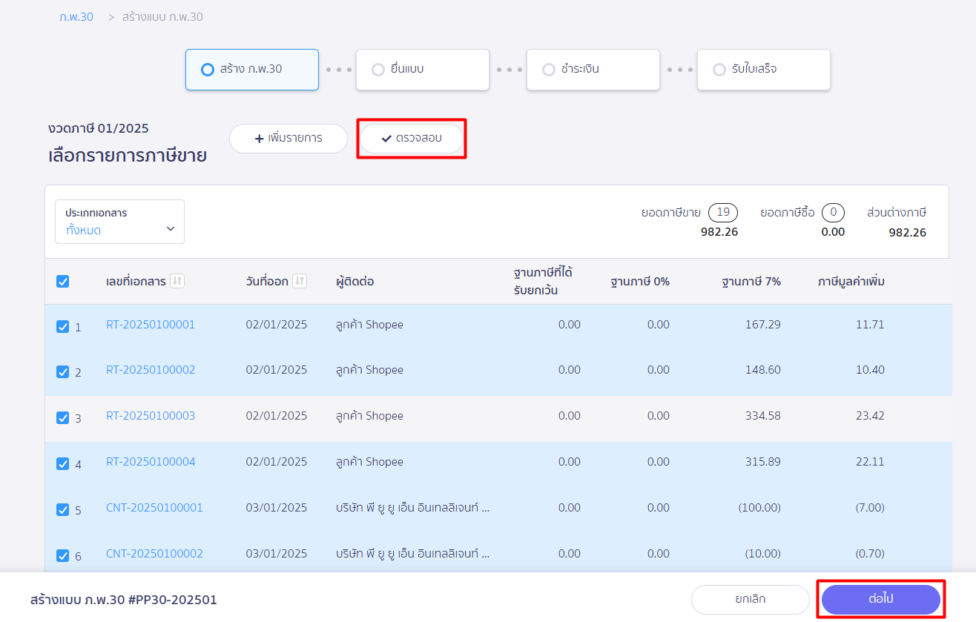This screenshot has width=976, height=622.
Task: Sort by document number column icon
Action: click(177, 281)
